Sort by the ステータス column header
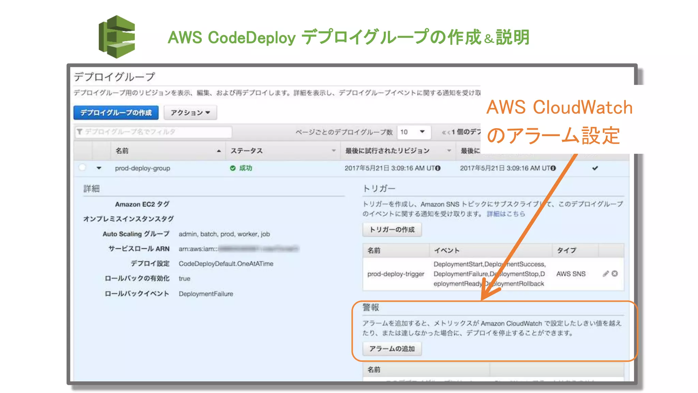This screenshot has height=393, width=698. 283,151
